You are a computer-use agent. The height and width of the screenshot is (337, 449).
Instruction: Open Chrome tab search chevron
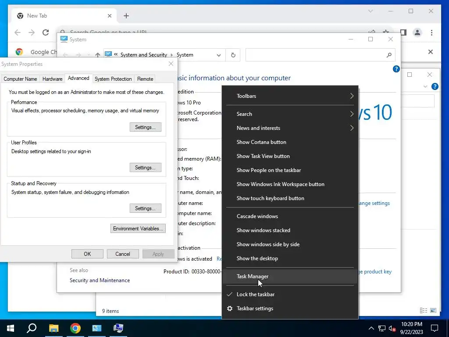point(371,11)
